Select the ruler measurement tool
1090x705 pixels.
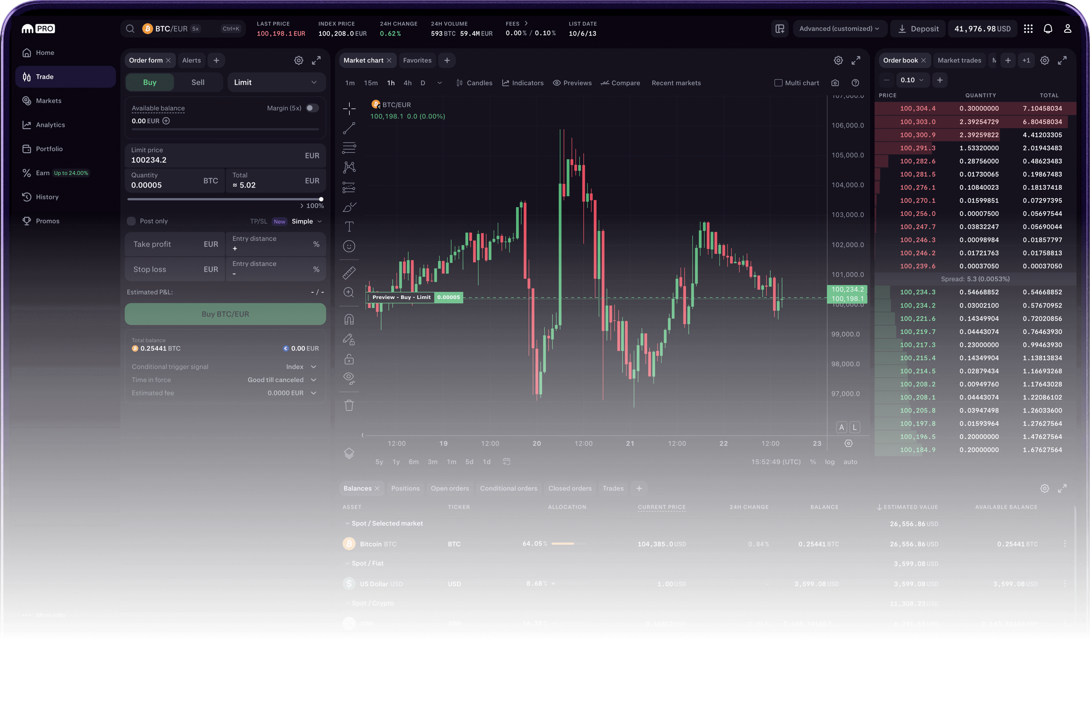click(349, 273)
